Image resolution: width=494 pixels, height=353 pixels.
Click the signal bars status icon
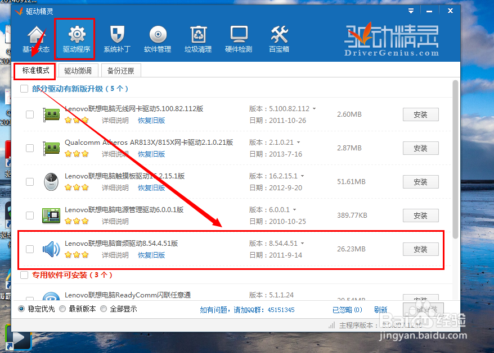click(331, 326)
